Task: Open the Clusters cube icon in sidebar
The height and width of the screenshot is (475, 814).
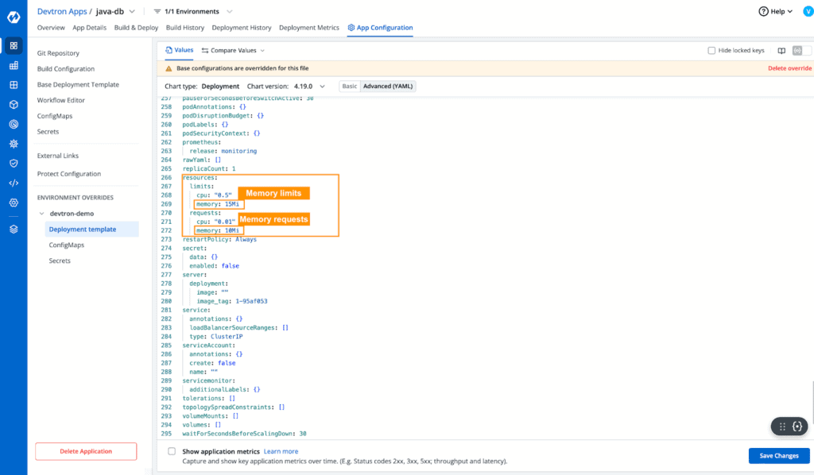Action: pyautogui.click(x=13, y=104)
